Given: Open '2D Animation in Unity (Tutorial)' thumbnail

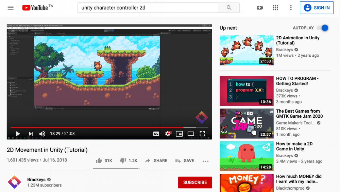Looking at the screenshot, I should [x=247, y=50].
